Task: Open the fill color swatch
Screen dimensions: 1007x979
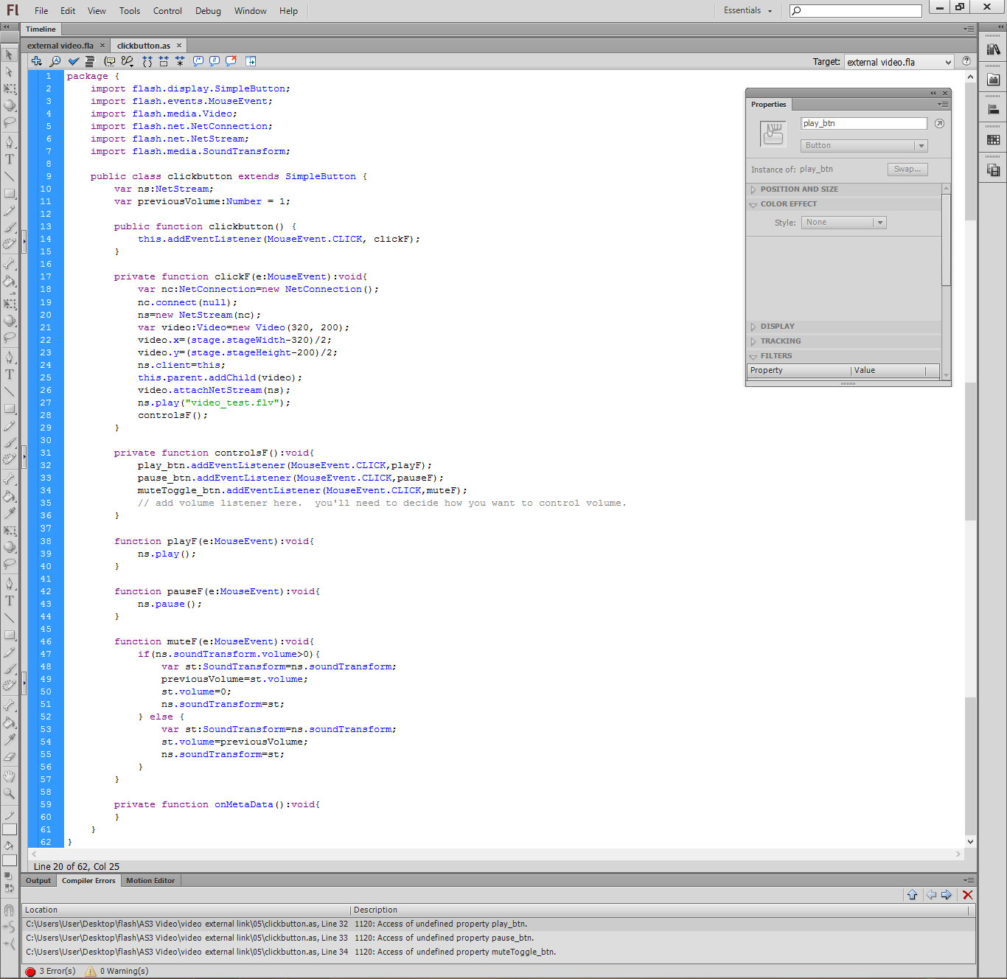Action: (10, 860)
